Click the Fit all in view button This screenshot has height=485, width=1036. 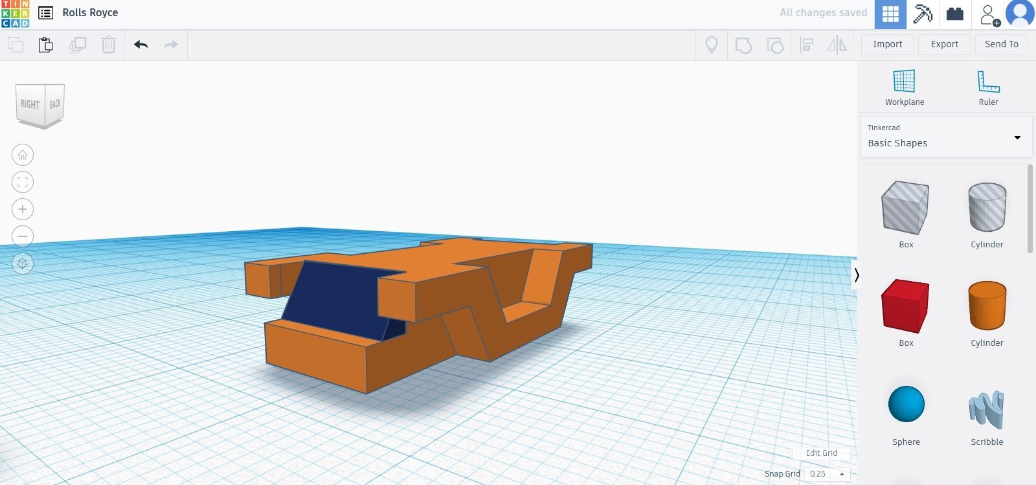[x=23, y=182]
